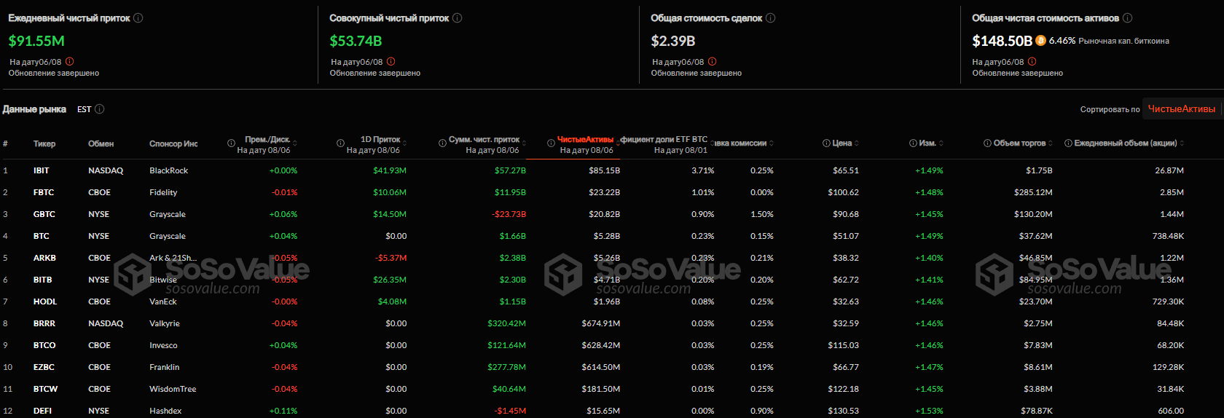Open the IBIT ticker link
Image resolution: width=1224 pixels, height=418 pixels.
point(42,170)
